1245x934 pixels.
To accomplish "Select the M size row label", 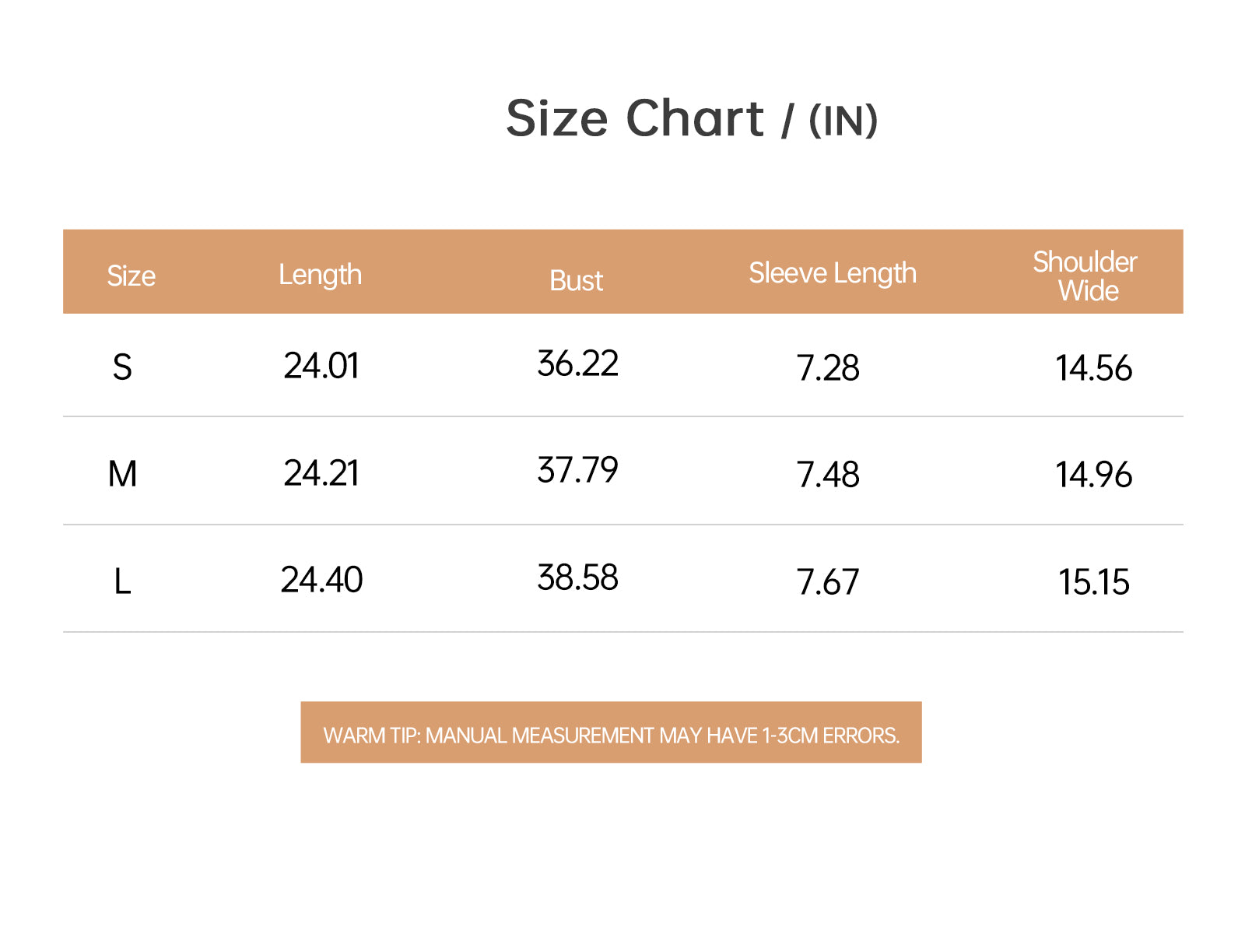I will (122, 473).
